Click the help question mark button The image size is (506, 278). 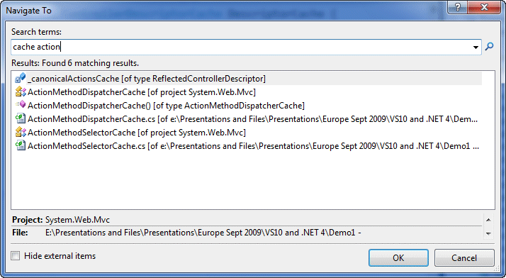458,7
